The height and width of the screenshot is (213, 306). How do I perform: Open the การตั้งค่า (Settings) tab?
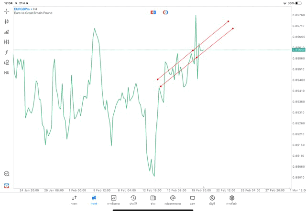(x=232, y=200)
